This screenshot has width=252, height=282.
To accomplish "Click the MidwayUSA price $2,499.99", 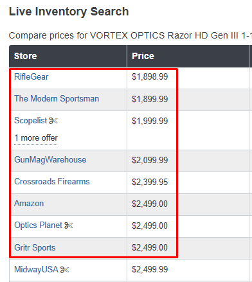I will (150, 269).
